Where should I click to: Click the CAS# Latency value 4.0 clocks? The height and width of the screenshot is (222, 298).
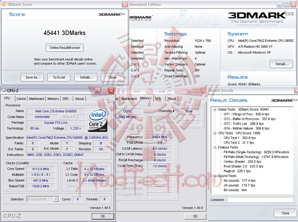160,149
